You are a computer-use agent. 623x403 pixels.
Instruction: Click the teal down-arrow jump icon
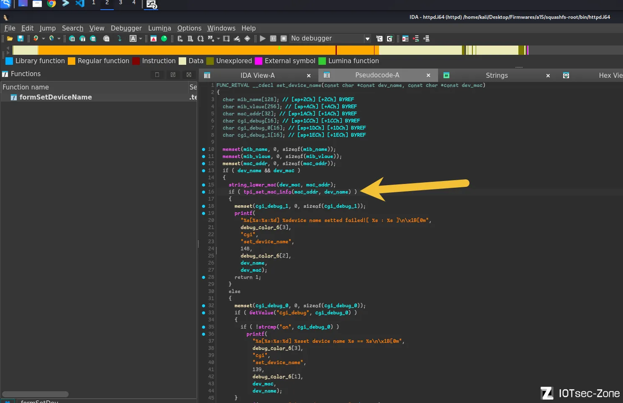pyautogui.click(x=119, y=38)
